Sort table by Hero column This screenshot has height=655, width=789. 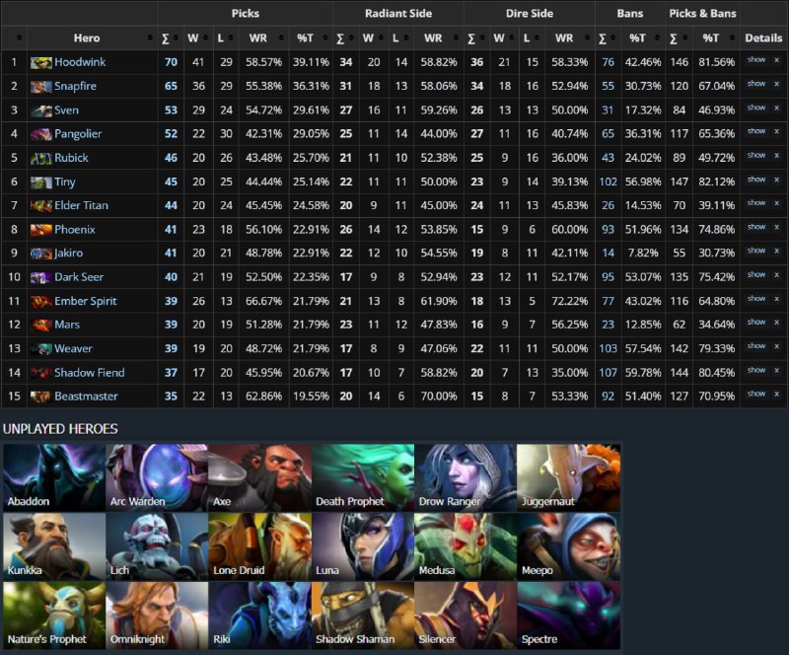[87, 38]
